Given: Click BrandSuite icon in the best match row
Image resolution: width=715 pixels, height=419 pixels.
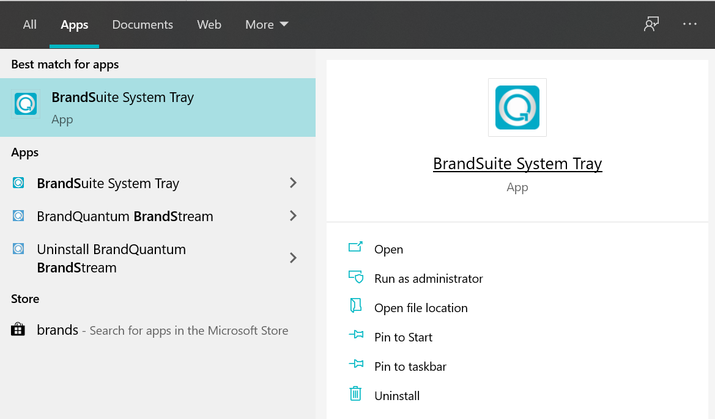Looking at the screenshot, I should (26, 104).
